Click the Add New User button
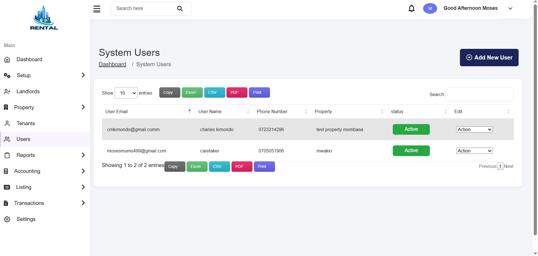The height and width of the screenshot is (256, 538). [x=489, y=58]
